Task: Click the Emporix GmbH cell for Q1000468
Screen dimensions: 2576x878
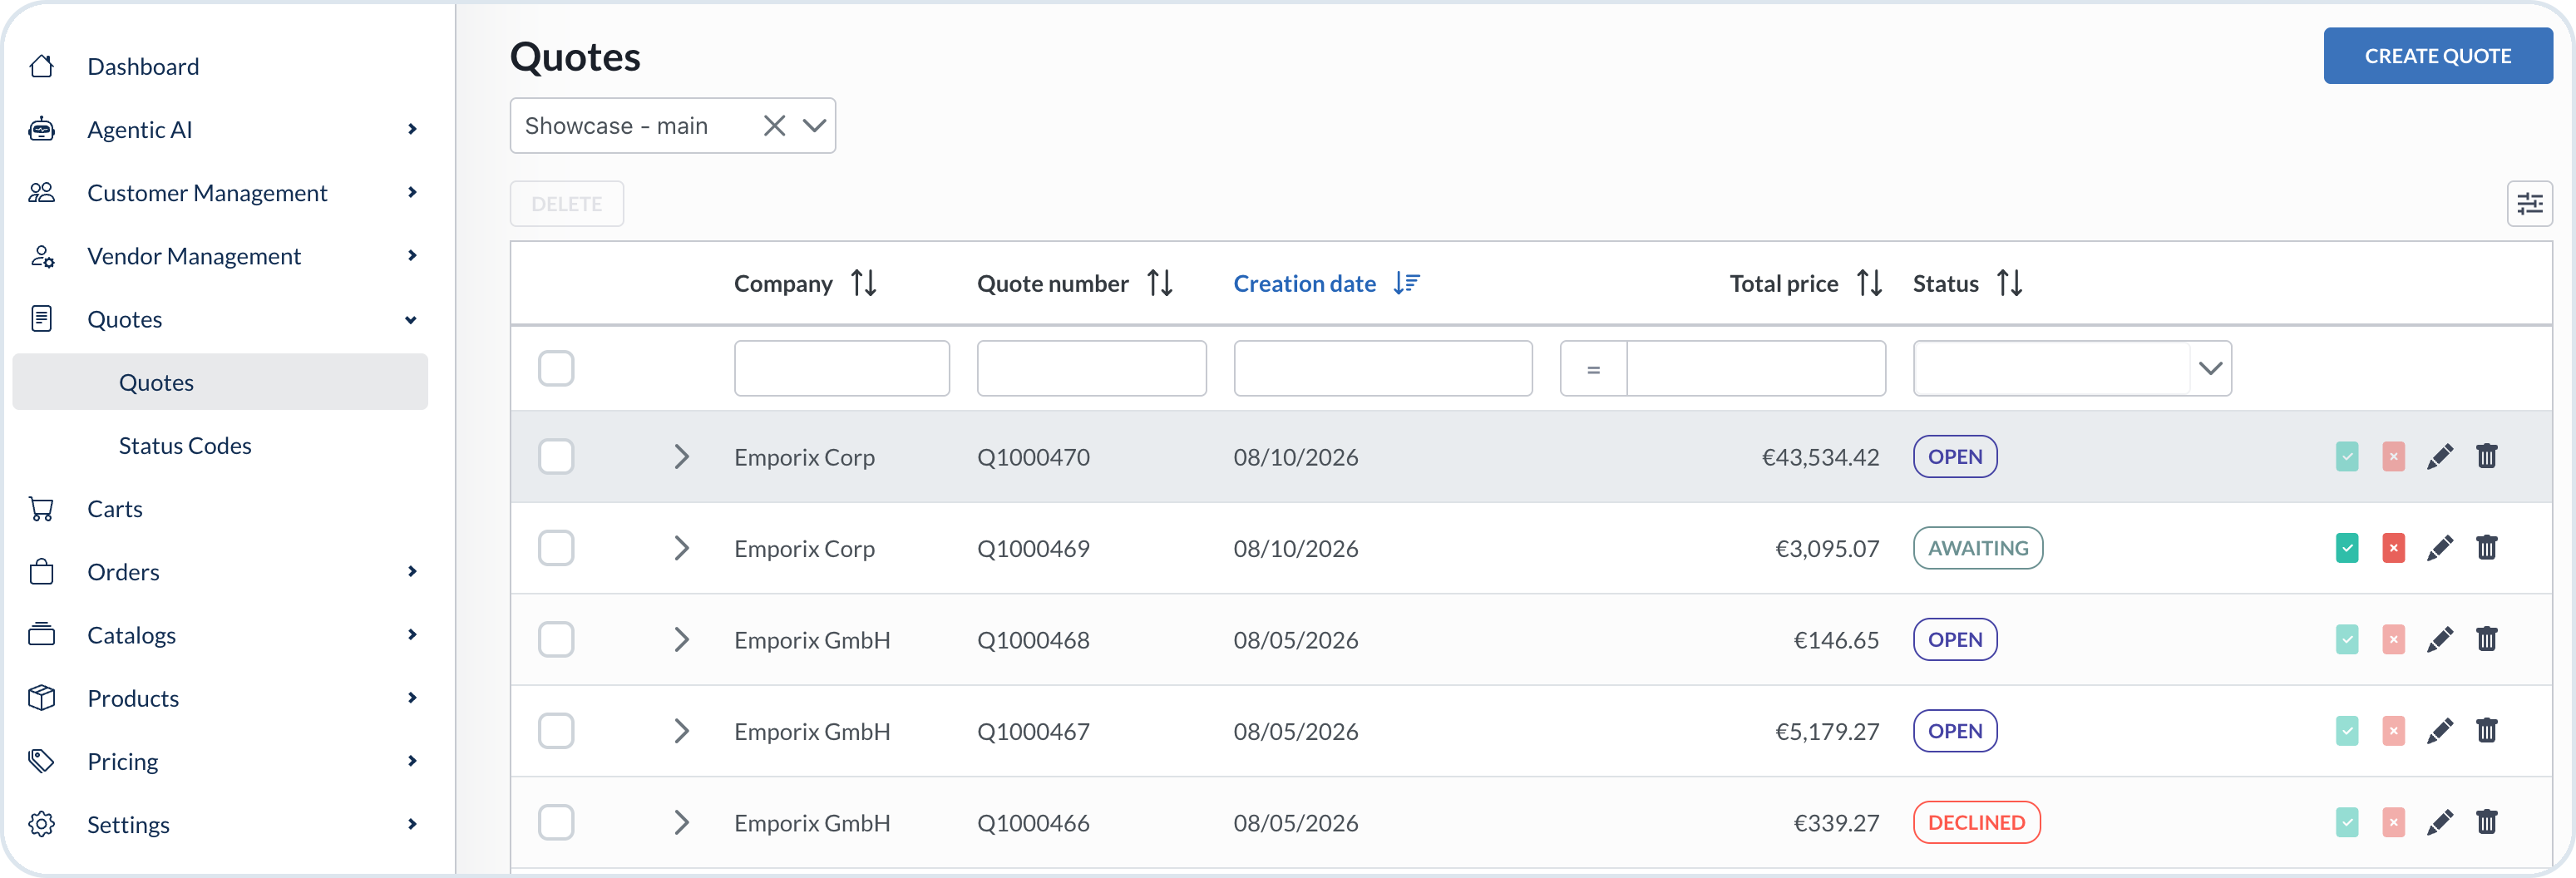Action: [x=812, y=640]
